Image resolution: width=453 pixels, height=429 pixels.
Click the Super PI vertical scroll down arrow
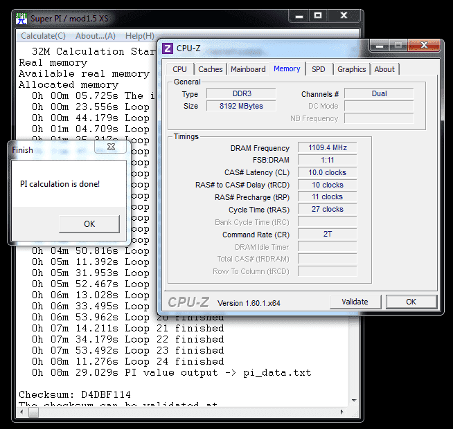355,401
